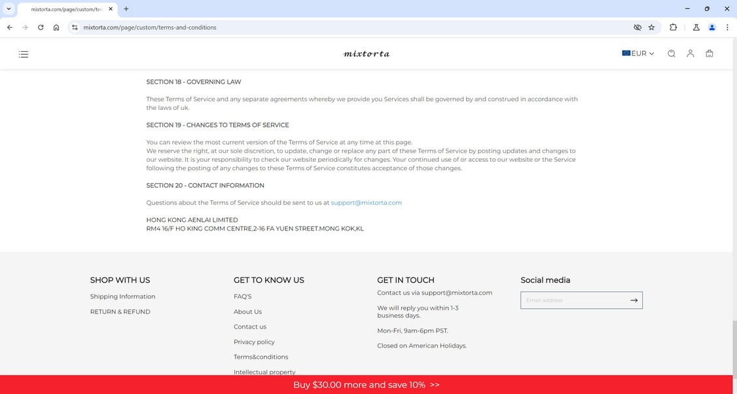This screenshot has width=737, height=394.
Task: Click the page vertical scrollbar thumb
Action: coord(734,349)
